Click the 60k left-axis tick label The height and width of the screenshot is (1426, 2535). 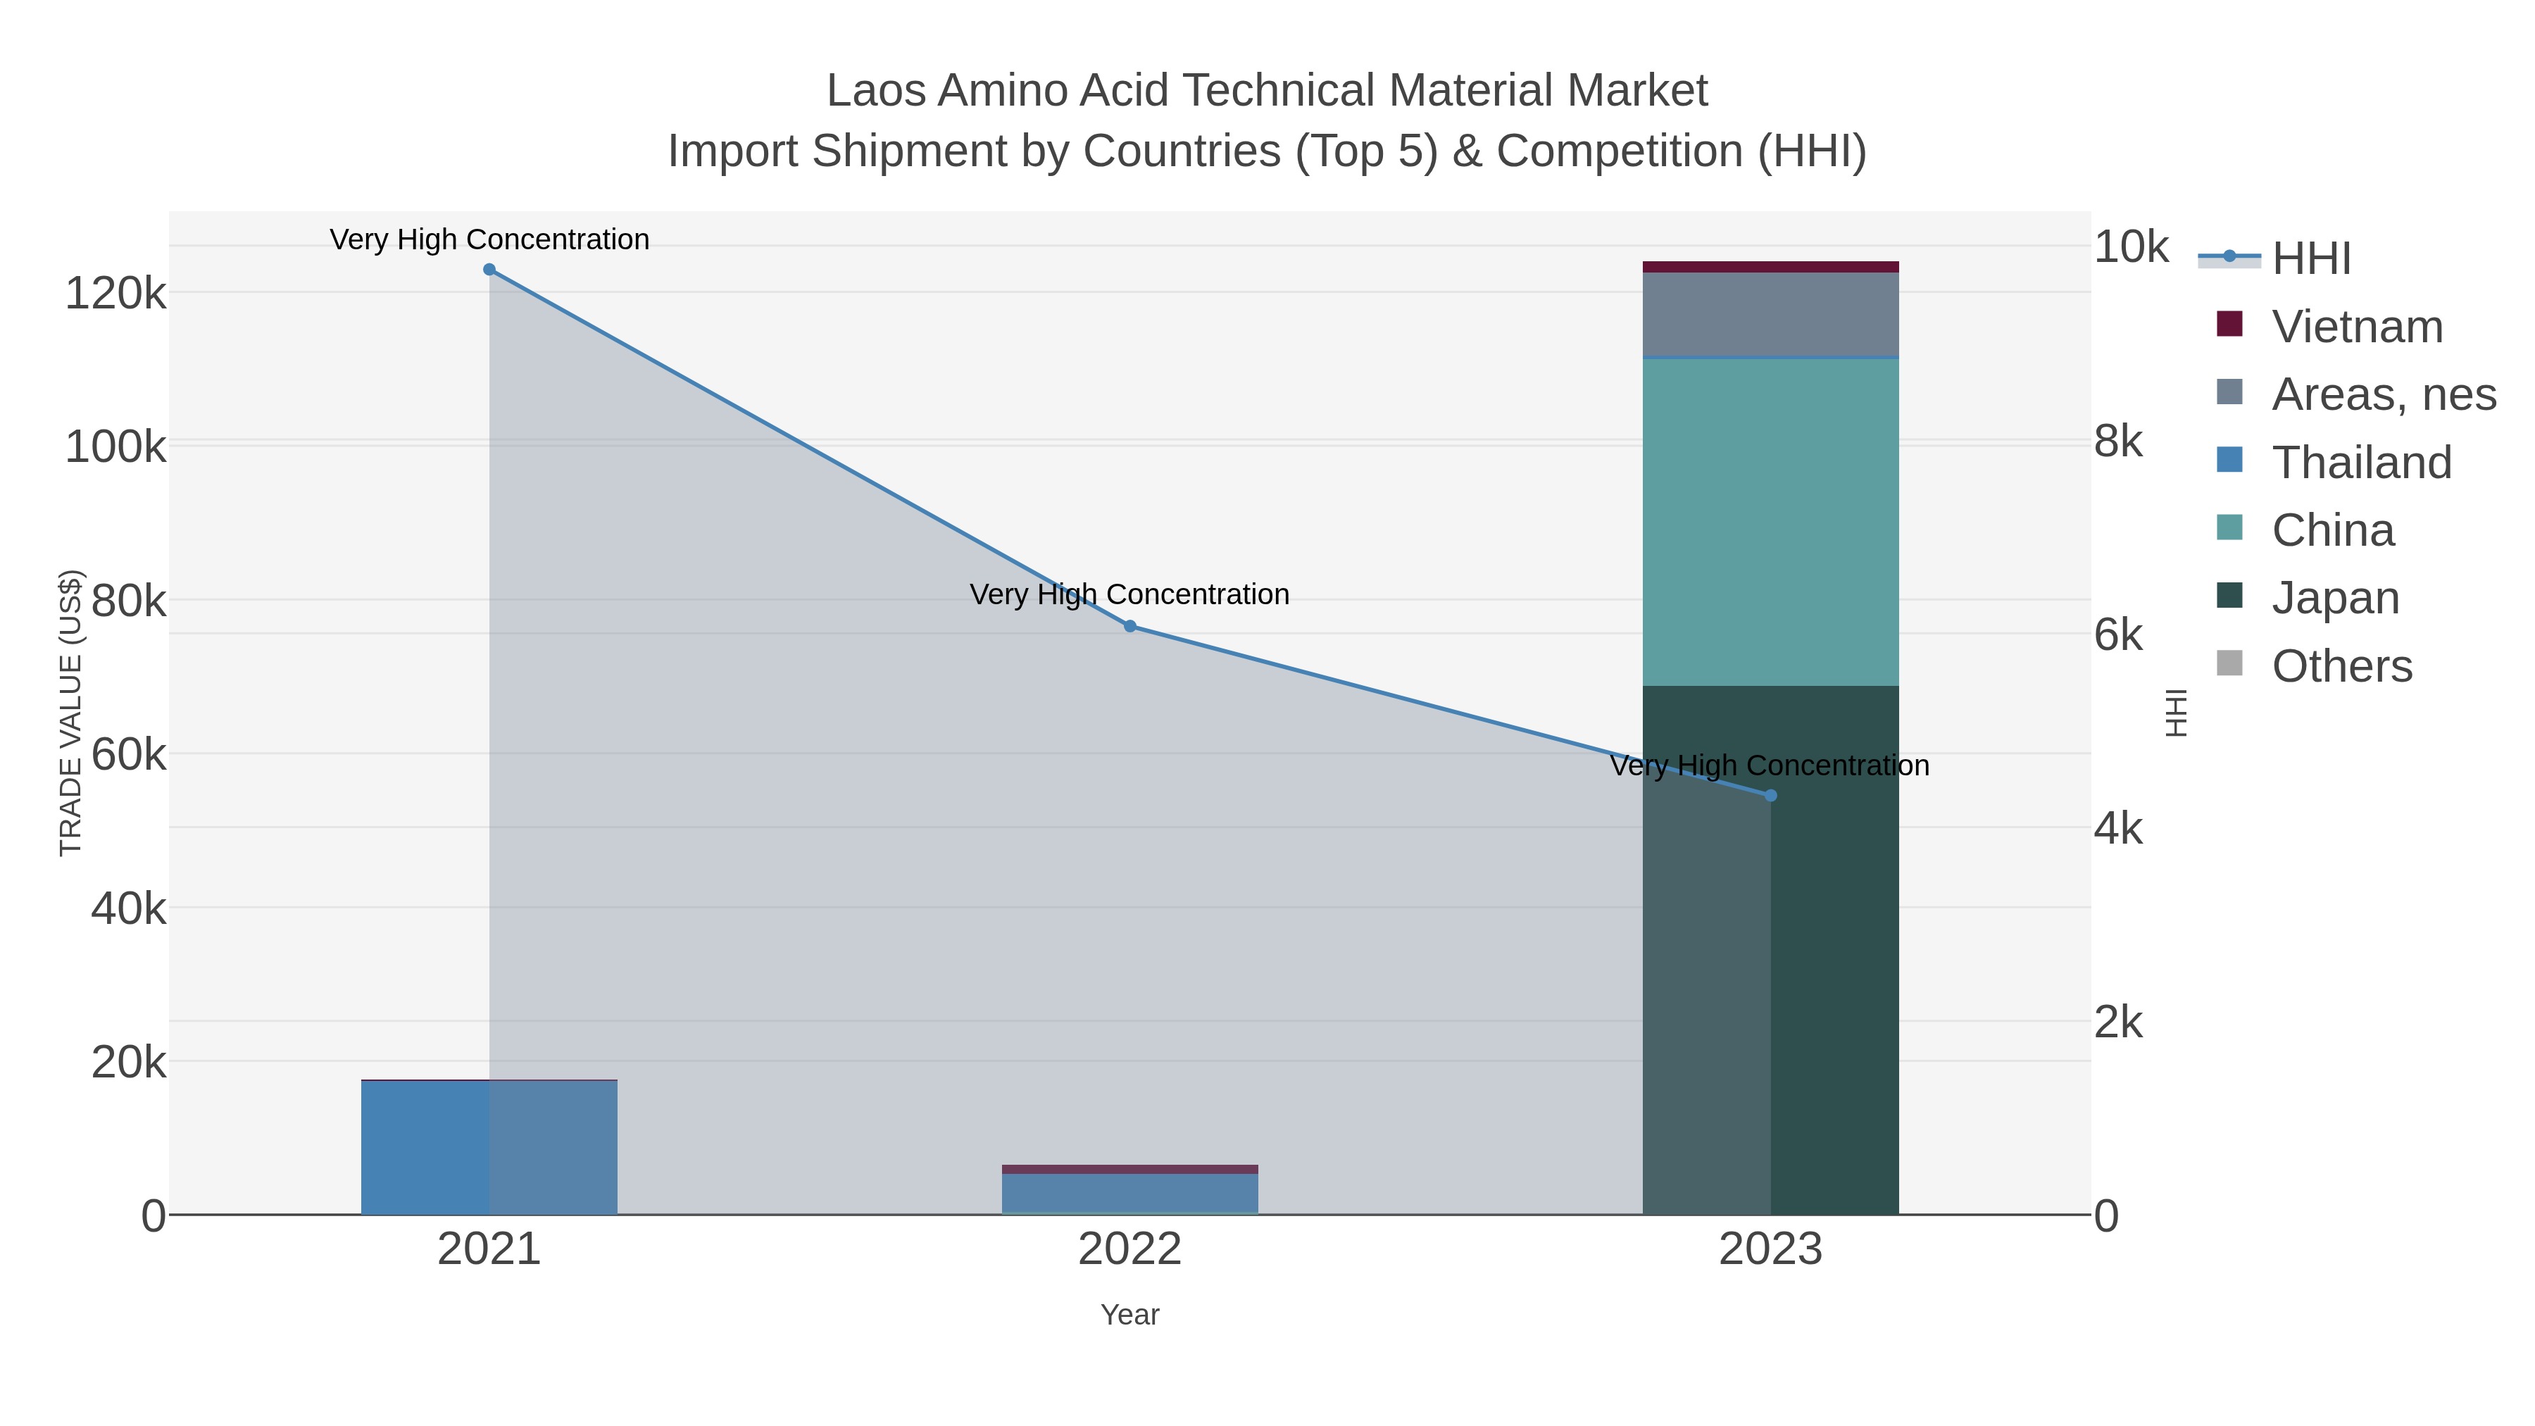pos(128,755)
